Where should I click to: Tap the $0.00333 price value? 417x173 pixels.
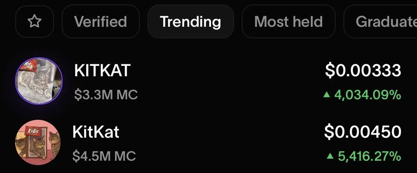click(x=363, y=71)
